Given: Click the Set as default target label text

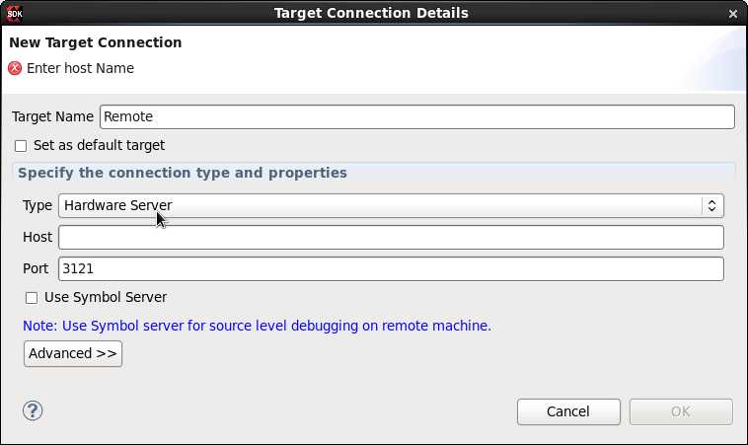Looking at the screenshot, I should pos(100,145).
